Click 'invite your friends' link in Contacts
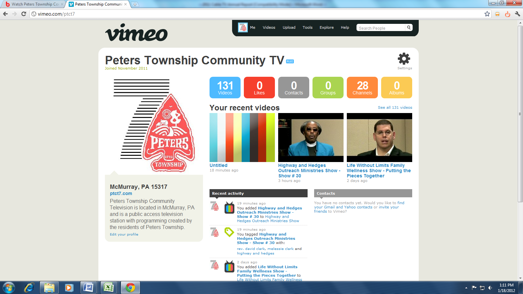 pyautogui.click(x=357, y=209)
